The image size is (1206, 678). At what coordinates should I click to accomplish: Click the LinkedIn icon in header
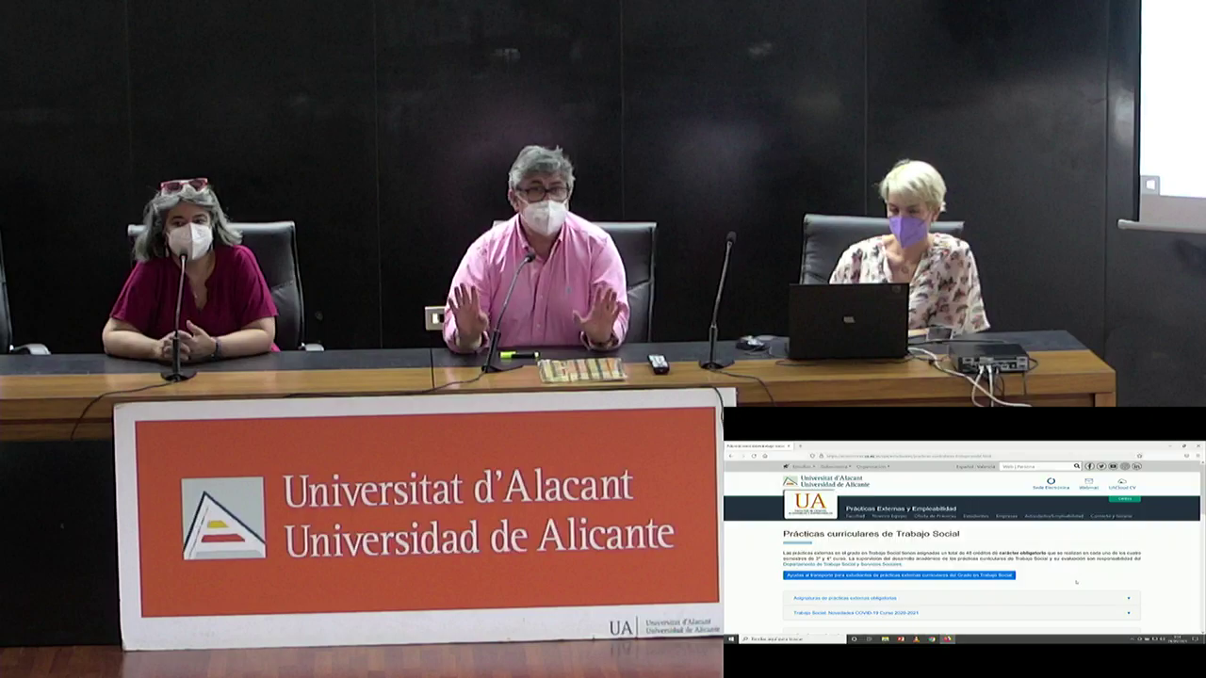tap(1136, 466)
